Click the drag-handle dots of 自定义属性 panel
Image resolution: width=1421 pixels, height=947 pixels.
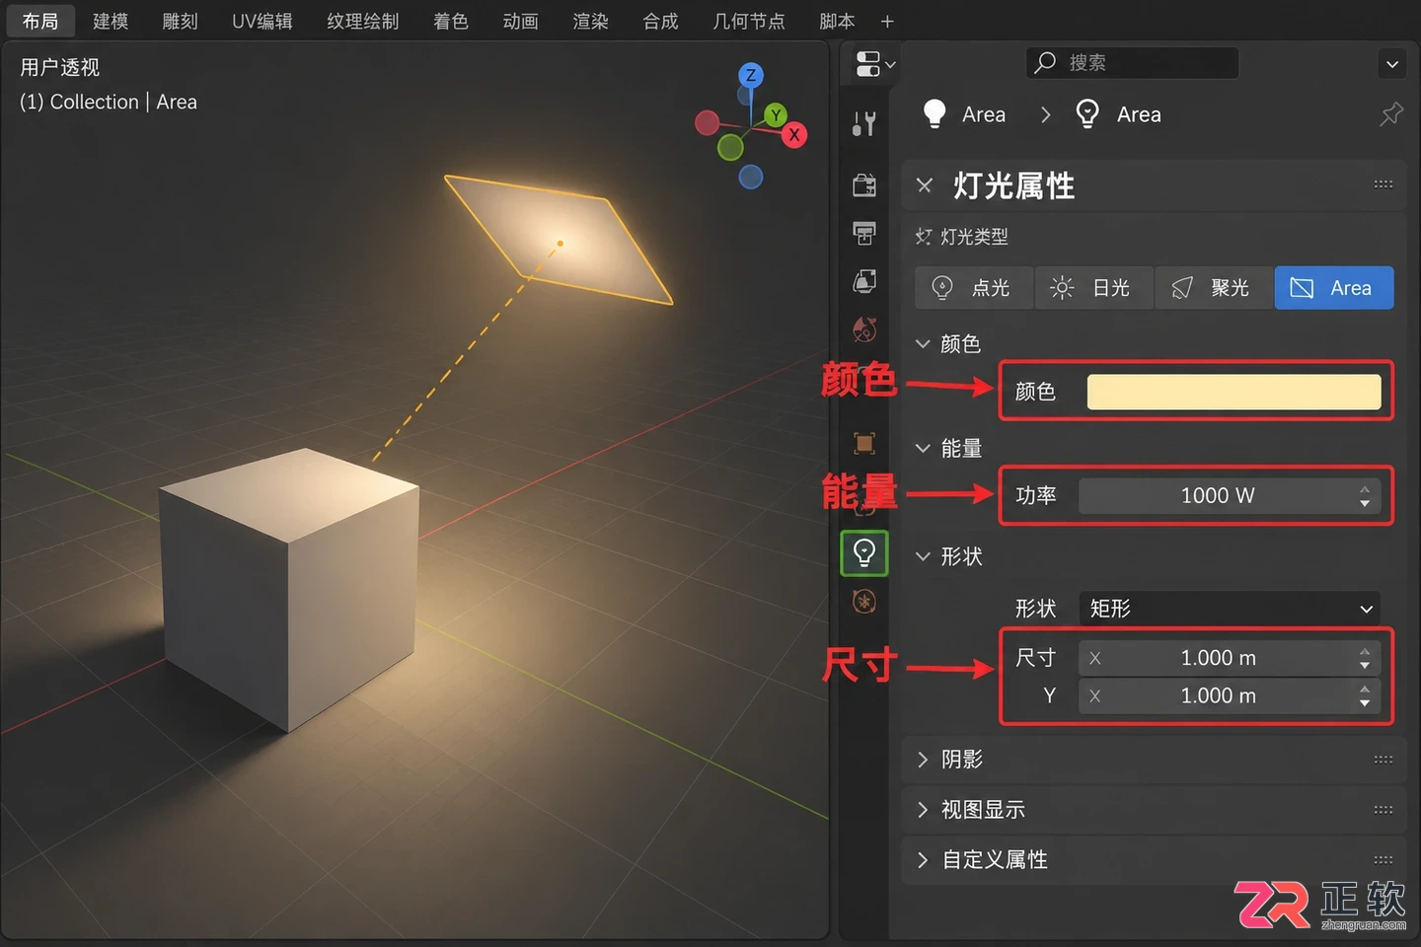1384,860
